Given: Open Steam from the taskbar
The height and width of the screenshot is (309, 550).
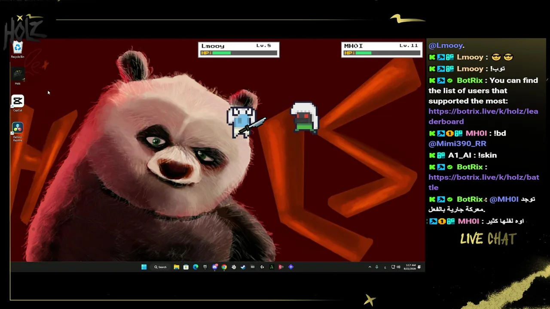Looking at the screenshot, I should 243,267.
